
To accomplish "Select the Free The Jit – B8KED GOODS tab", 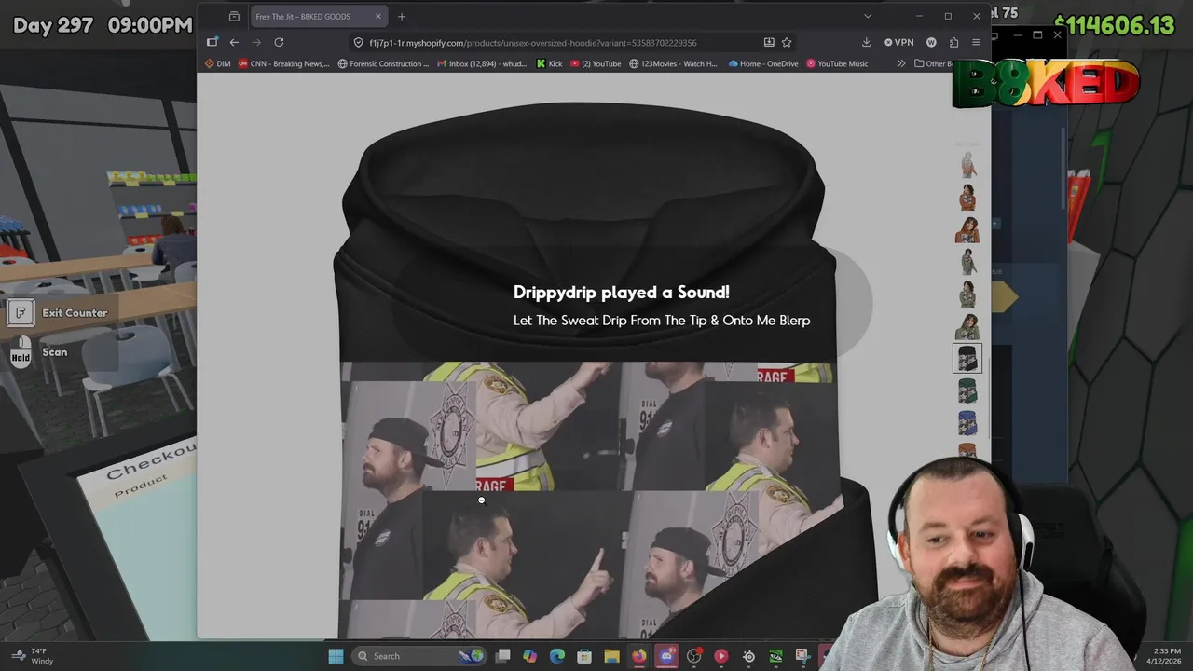I will [318, 16].
